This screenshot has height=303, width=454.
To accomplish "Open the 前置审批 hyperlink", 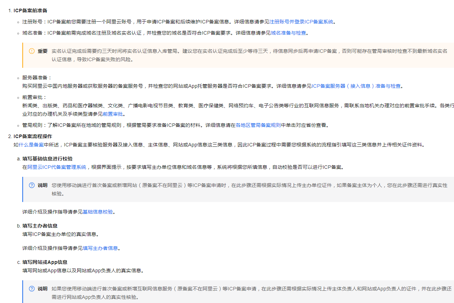I will pos(113,114).
